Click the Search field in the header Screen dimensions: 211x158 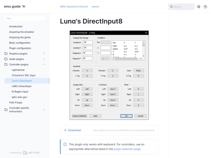tap(181, 7)
